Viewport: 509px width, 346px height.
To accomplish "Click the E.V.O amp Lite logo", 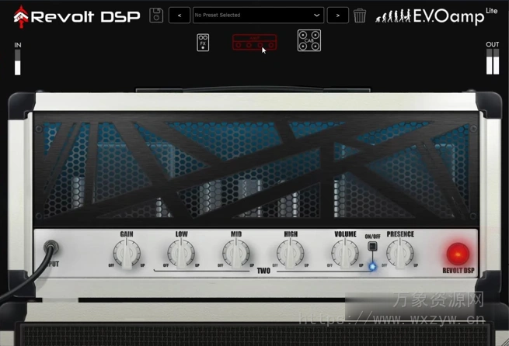I will pyautogui.click(x=436, y=16).
